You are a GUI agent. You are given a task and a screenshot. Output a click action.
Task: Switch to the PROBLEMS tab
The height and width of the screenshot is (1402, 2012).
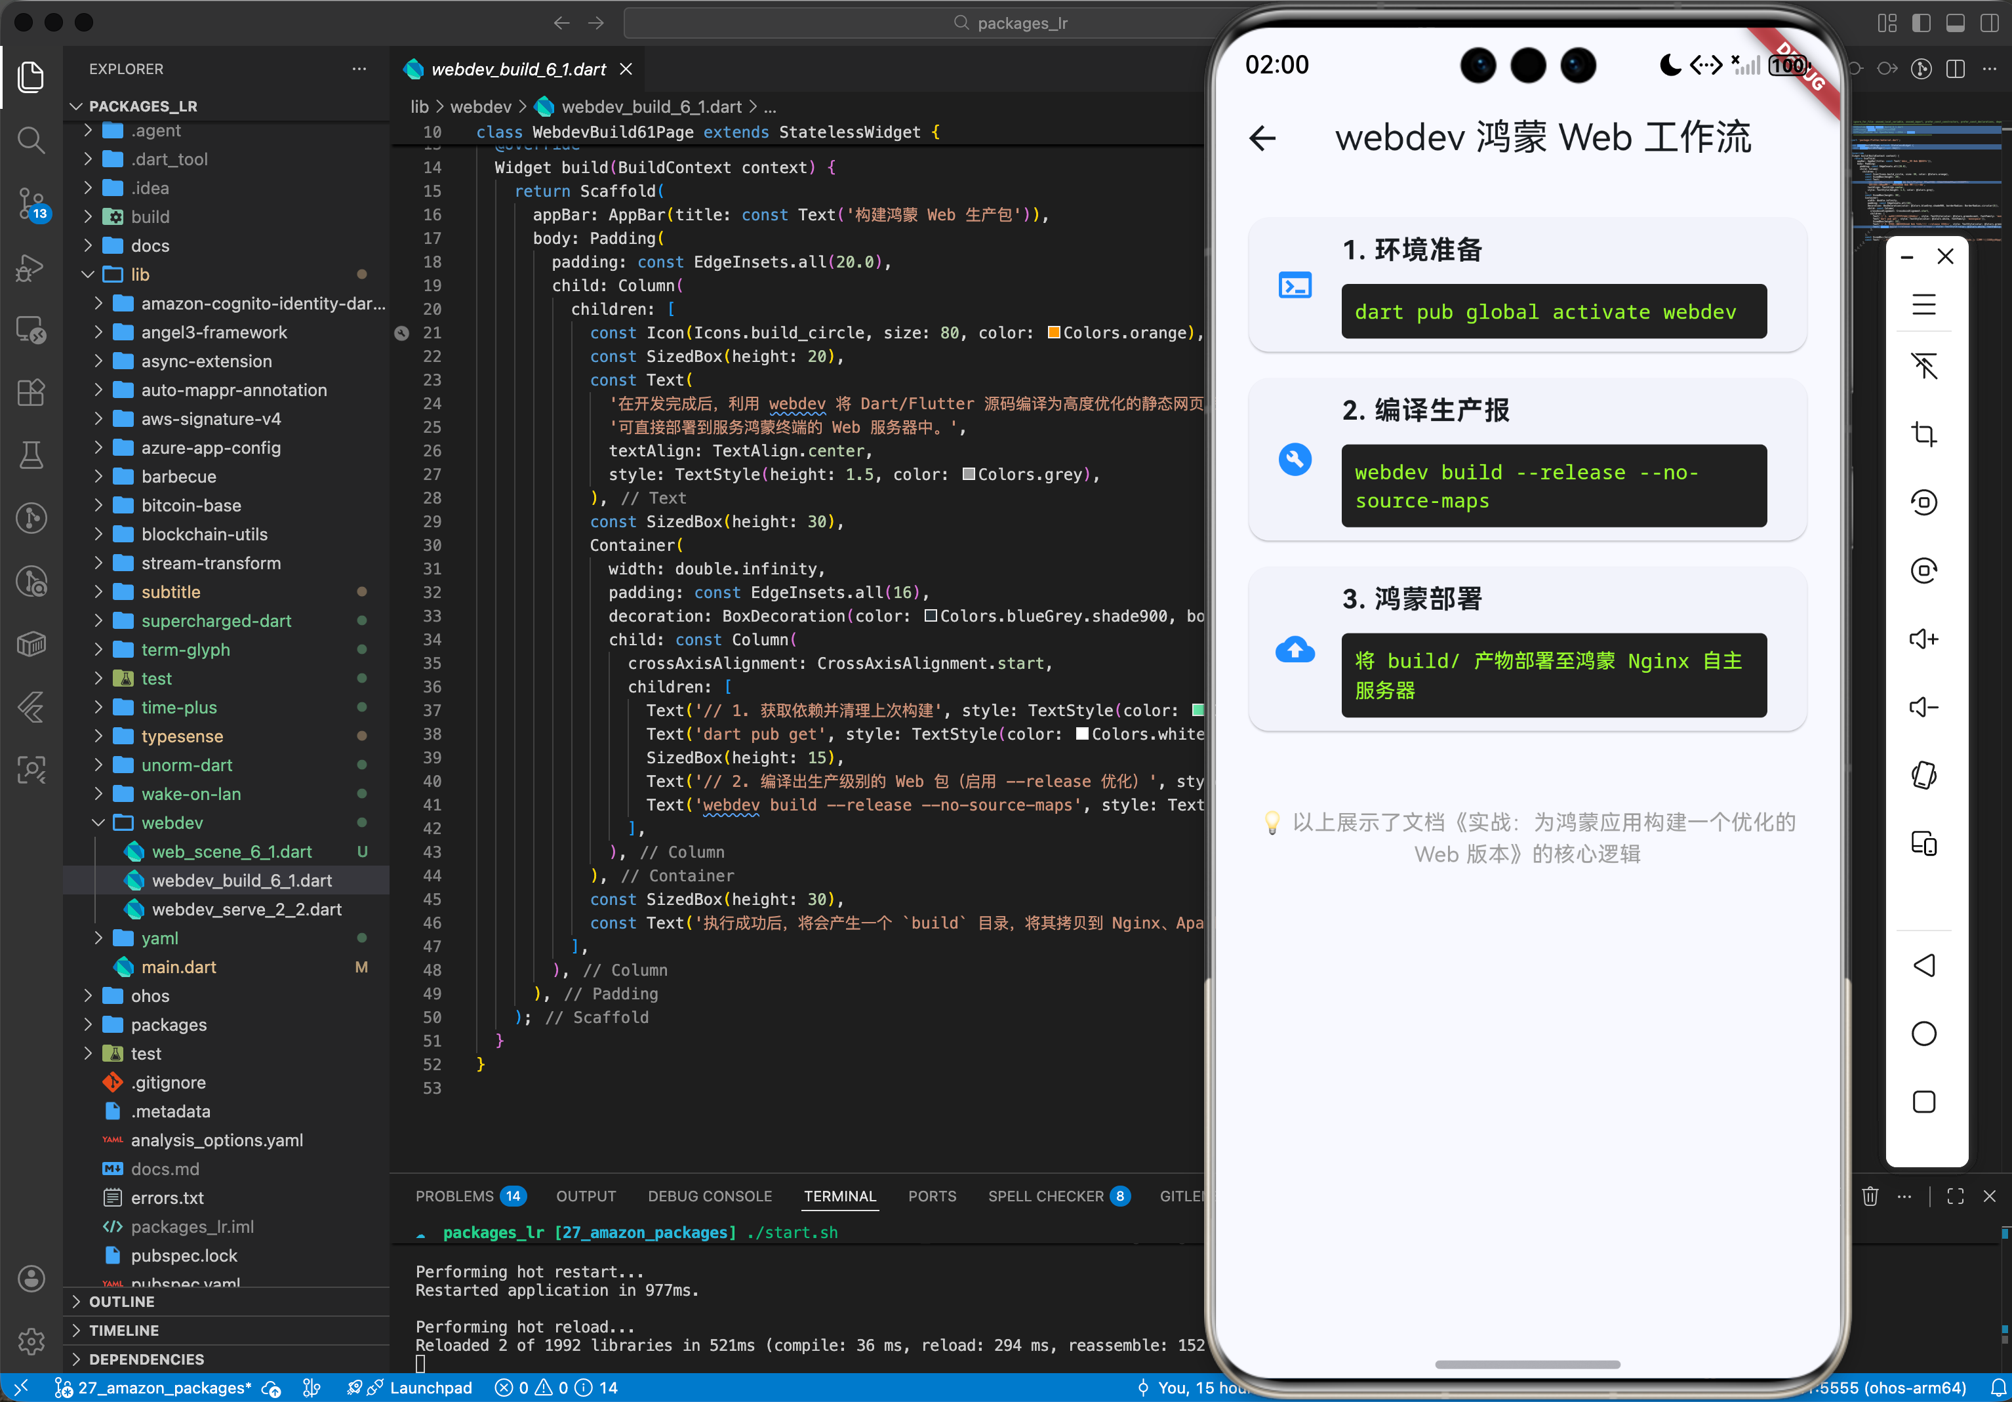point(470,1196)
